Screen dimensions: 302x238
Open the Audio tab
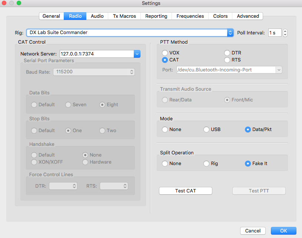pyautogui.click(x=97, y=16)
